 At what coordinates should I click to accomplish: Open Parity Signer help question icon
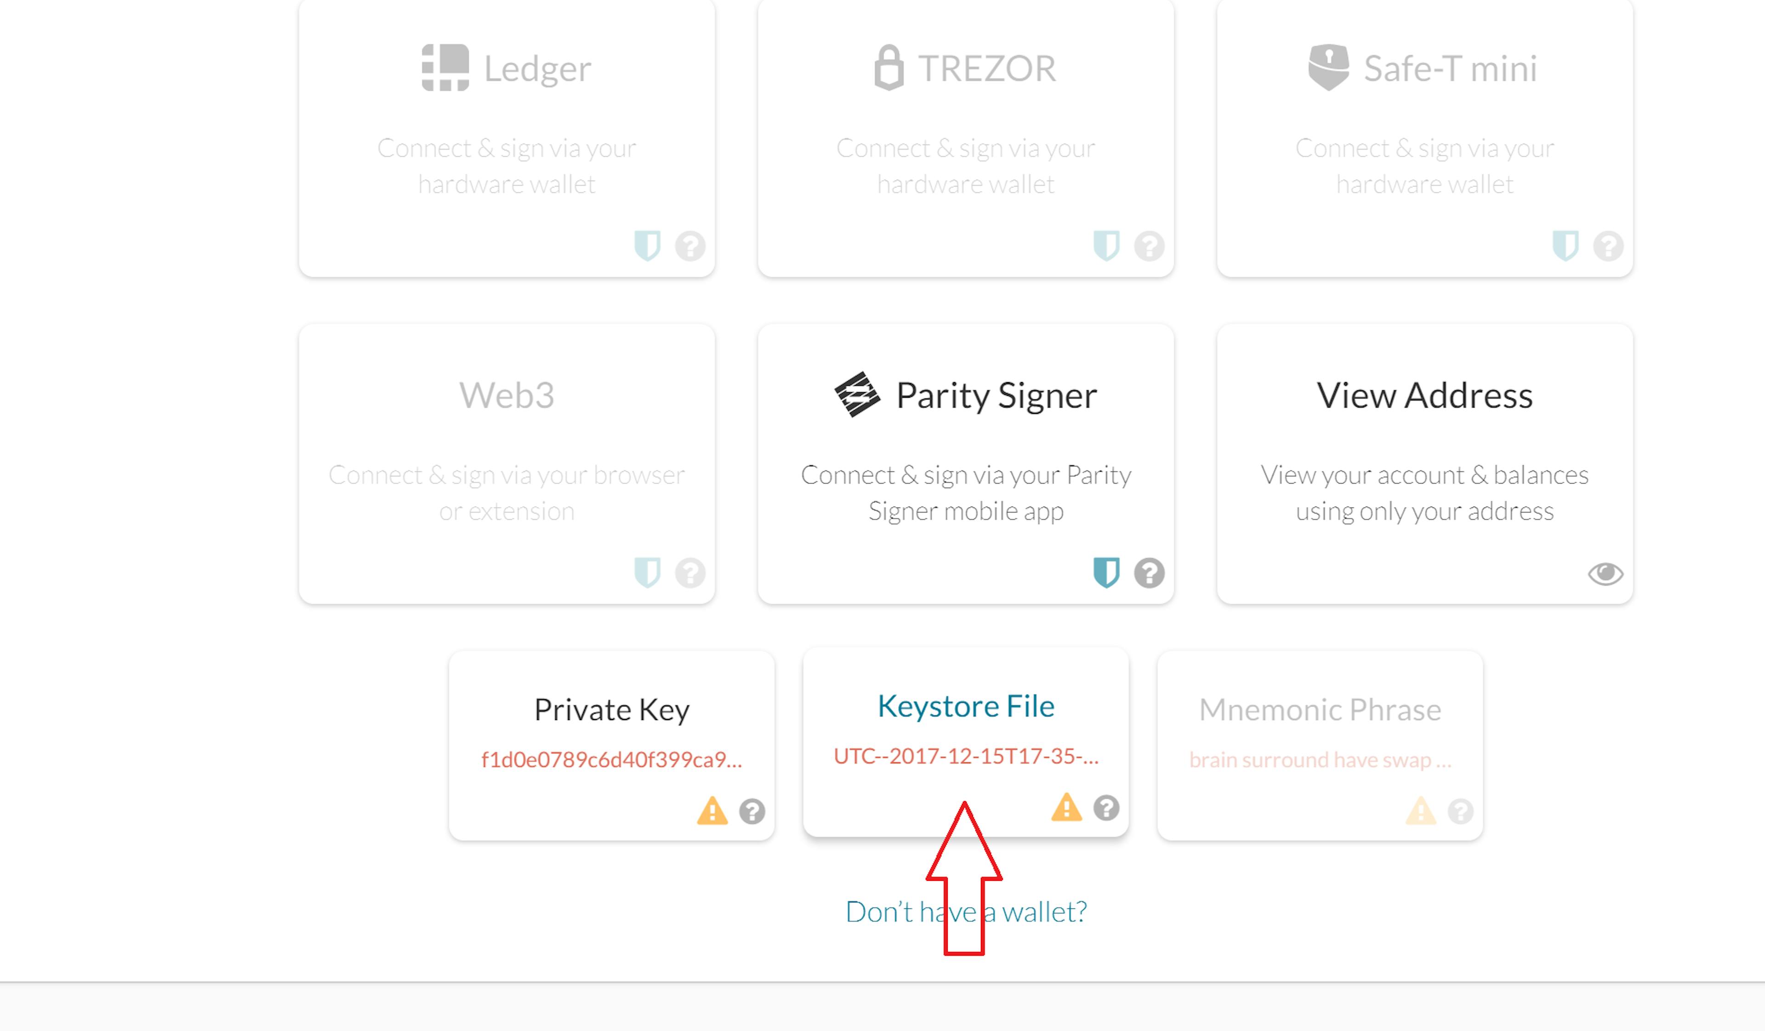pos(1150,573)
